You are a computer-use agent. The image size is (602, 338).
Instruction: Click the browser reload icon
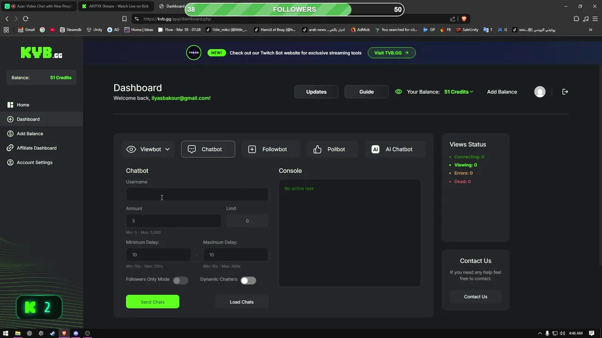point(25,19)
